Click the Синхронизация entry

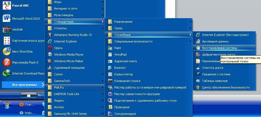click(x=149, y=114)
